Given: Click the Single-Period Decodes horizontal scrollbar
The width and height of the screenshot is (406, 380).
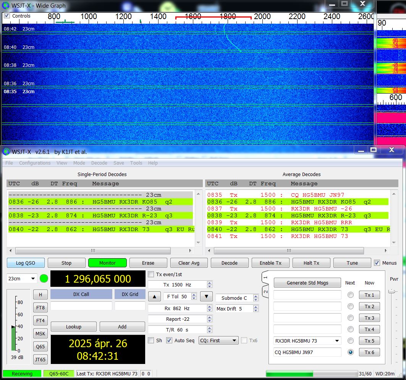Looking at the screenshot, I should pyautogui.click(x=93, y=250).
